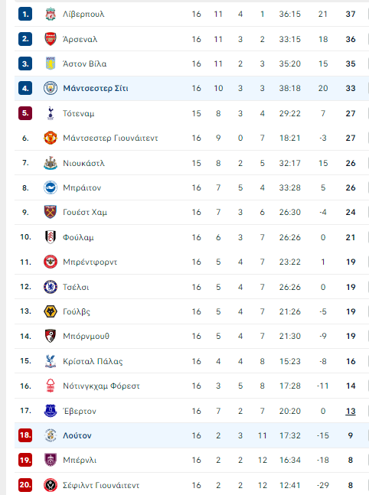
Task: Click the Arsenal club crest icon
Action: pyautogui.click(x=51, y=39)
